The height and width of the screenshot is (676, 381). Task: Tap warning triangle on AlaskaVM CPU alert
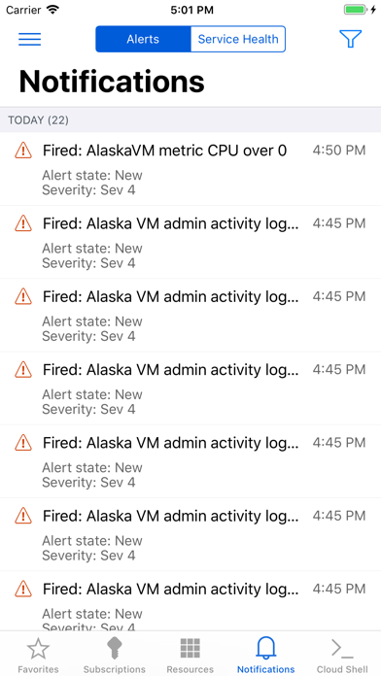tap(23, 151)
